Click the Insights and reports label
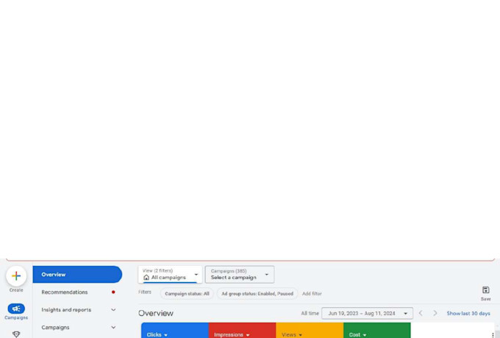This screenshot has width=500, height=338. (x=66, y=309)
